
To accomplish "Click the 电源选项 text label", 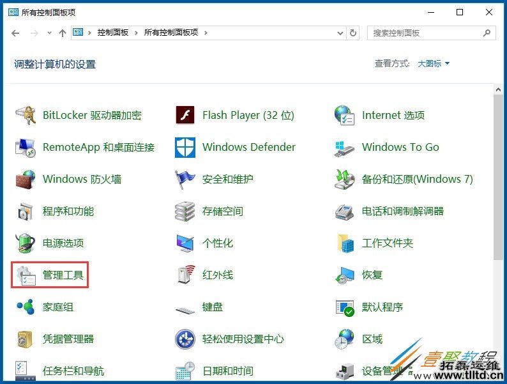I will pos(63,243).
